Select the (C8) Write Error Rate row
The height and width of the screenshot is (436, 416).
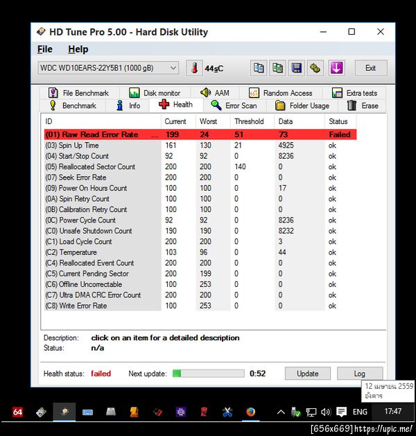pyautogui.click(x=200, y=306)
